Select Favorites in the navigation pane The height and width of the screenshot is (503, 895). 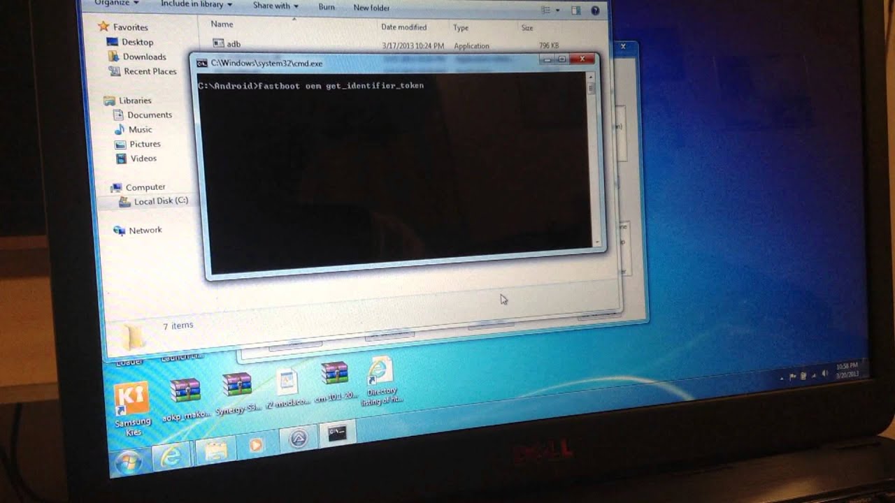click(123, 27)
